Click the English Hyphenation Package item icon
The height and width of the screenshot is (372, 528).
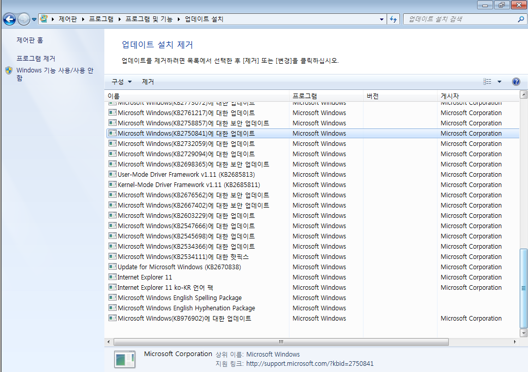(x=113, y=308)
